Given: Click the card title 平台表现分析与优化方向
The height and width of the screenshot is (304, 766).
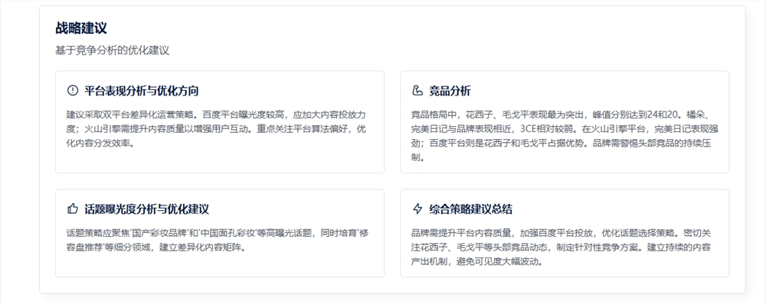Looking at the screenshot, I should [142, 91].
